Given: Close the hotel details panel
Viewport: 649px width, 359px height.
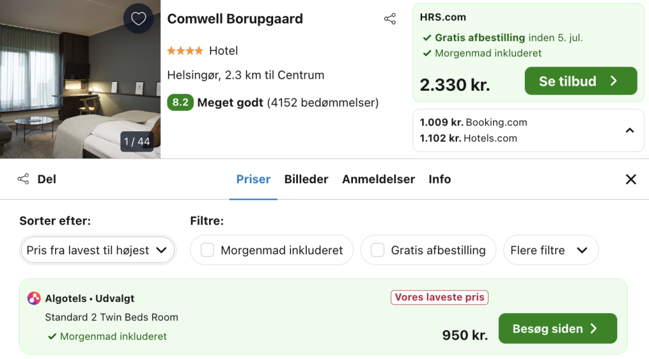Looking at the screenshot, I should [631, 179].
